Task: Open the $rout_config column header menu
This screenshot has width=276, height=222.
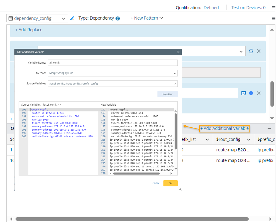Action: coord(248,139)
